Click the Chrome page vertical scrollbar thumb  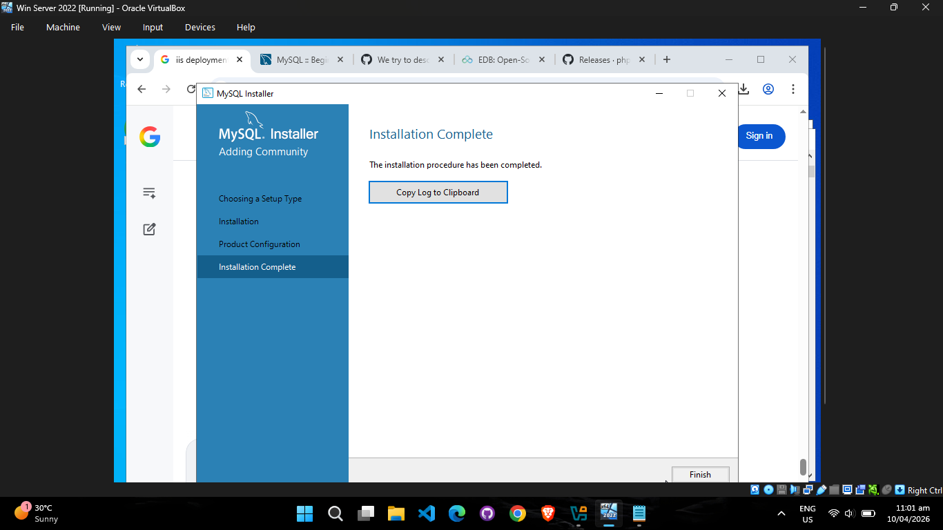pyautogui.click(x=803, y=467)
